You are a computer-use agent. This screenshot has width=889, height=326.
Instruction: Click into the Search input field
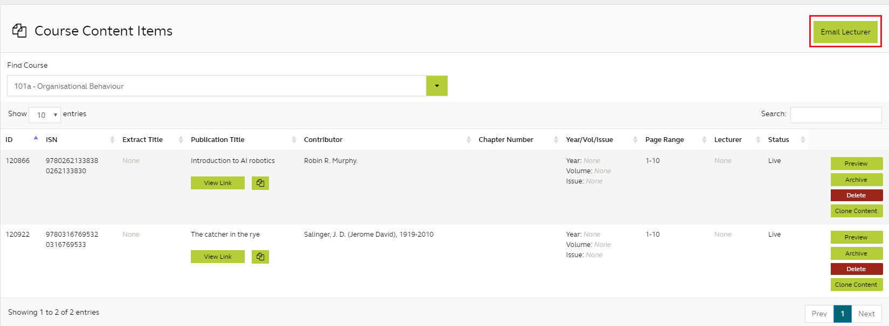(836, 115)
